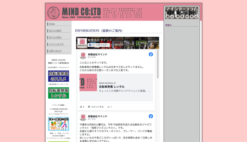Click the 自転車発電作ってみませんか？ caption
The image size is (247, 142).
tap(59, 67)
